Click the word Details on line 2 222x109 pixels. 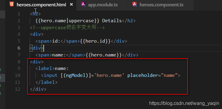(112, 21)
